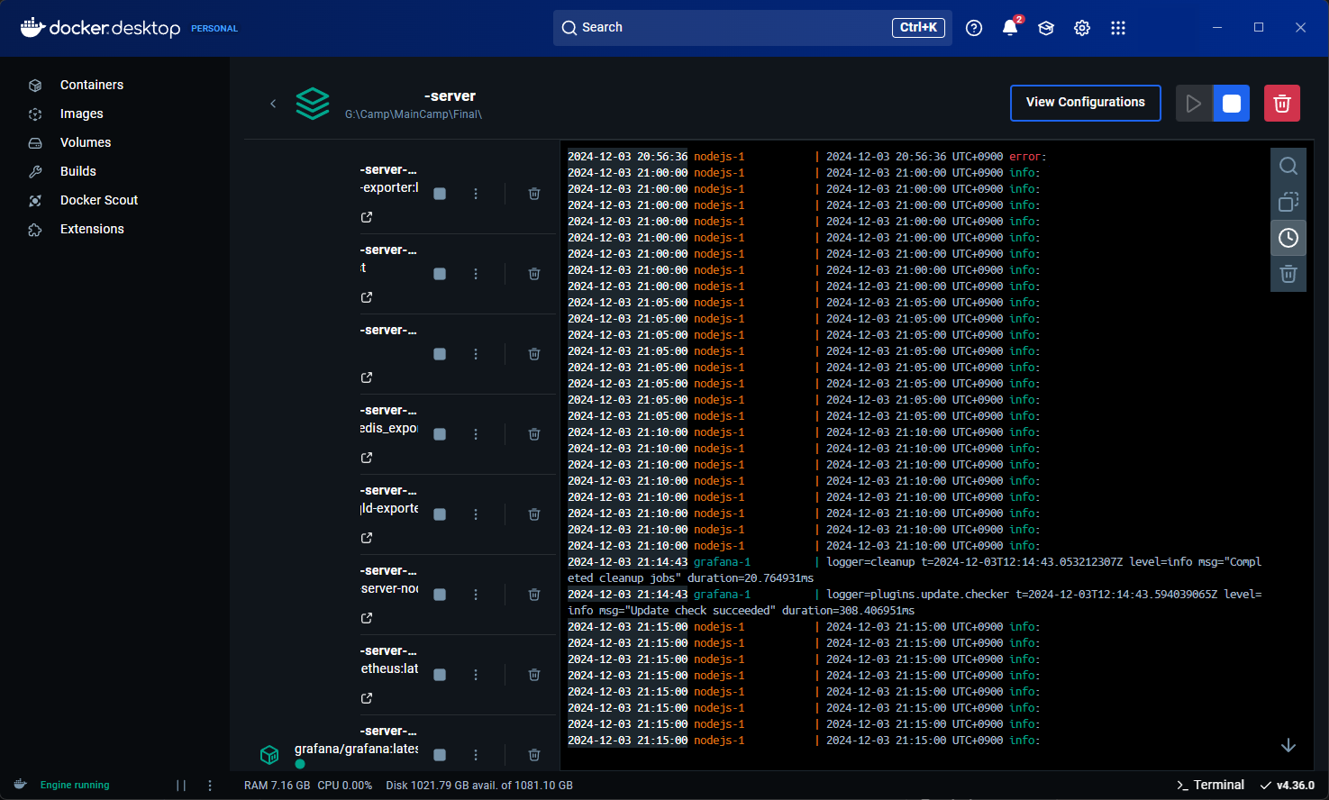This screenshot has width=1329, height=800.
Task: Delete the edis_expo container
Action: pyautogui.click(x=534, y=434)
